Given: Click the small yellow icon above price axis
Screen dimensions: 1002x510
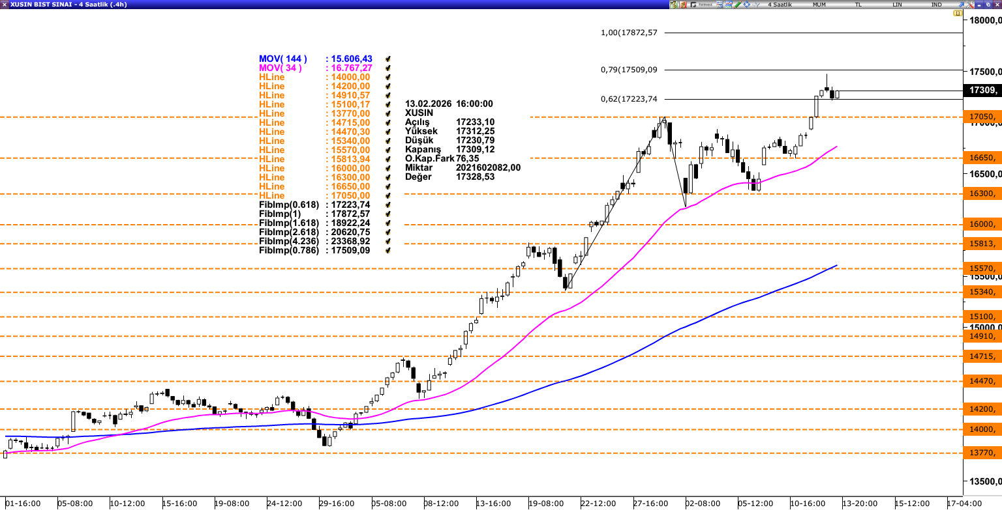Looking at the screenshot, I should click(x=958, y=13).
